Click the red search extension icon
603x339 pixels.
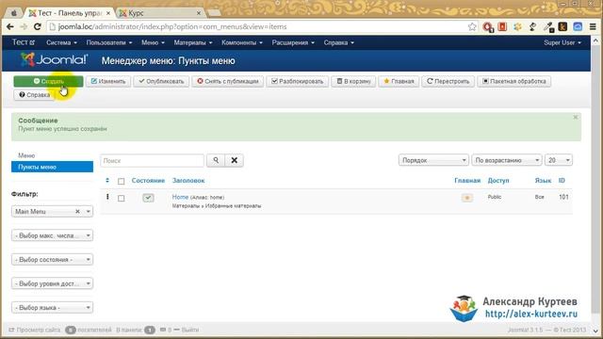(488, 27)
